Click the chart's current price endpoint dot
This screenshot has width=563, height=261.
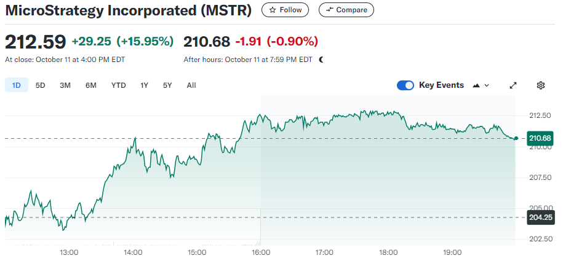click(x=516, y=138)
